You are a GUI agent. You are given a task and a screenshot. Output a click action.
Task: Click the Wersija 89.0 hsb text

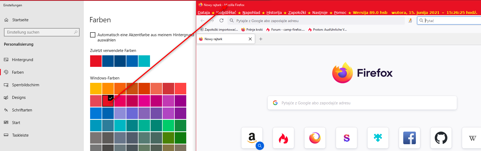pos(370,13)
